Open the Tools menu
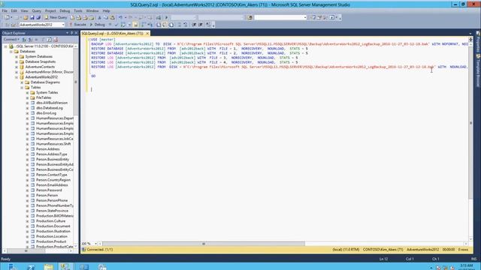Screen dimensions: 481x270 78,10
